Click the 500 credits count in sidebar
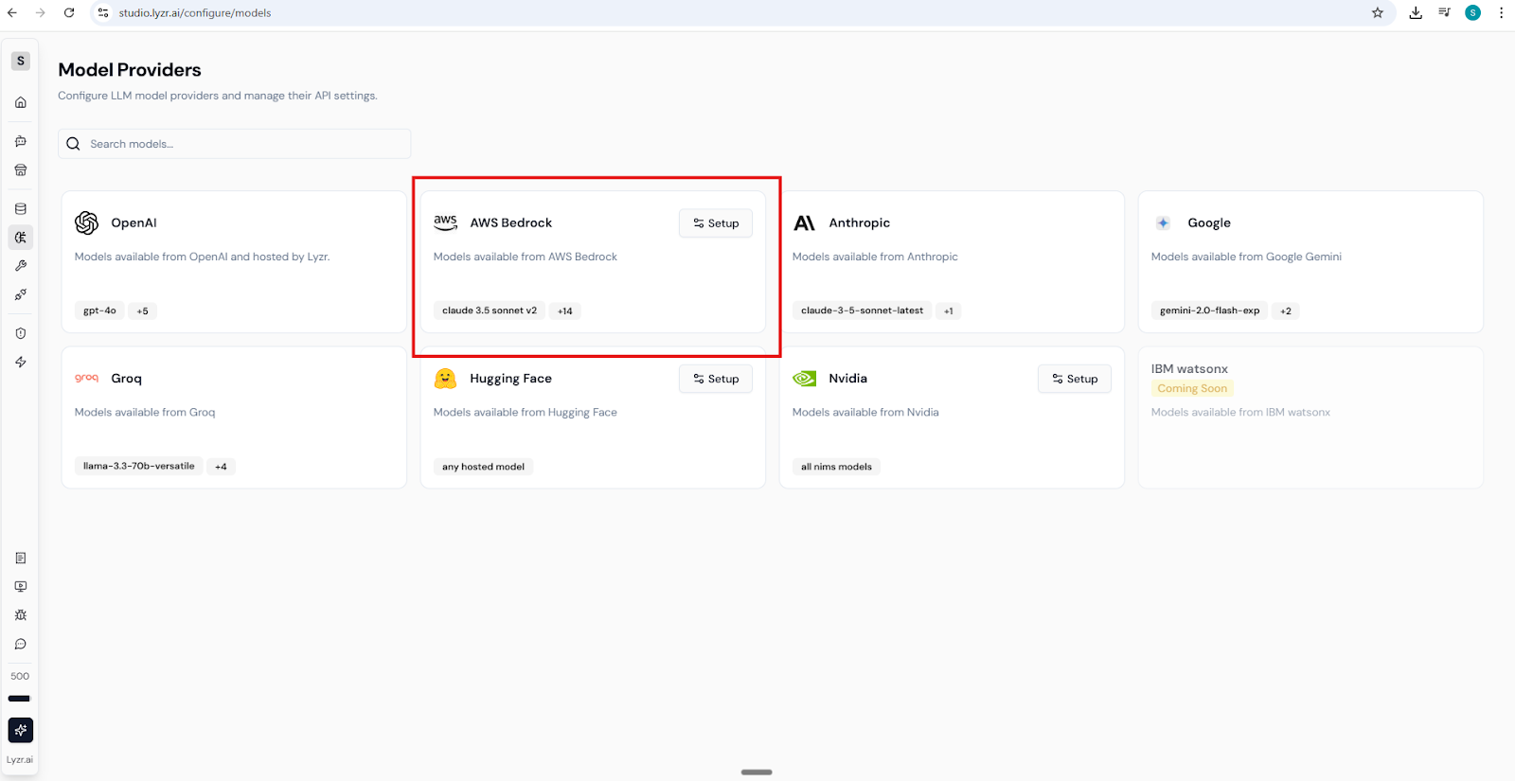 click(x=20, y=676)
